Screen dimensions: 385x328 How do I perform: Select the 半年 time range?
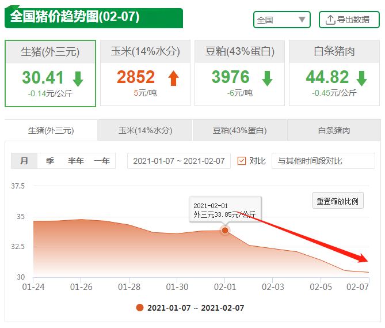(x=76, y=161)
